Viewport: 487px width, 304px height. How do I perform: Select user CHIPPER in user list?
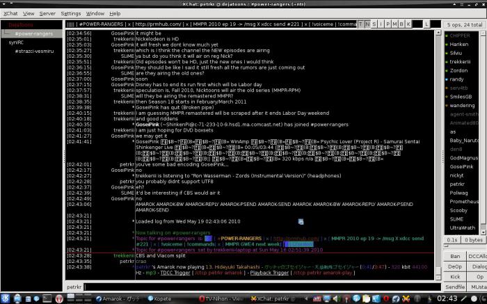460,35
